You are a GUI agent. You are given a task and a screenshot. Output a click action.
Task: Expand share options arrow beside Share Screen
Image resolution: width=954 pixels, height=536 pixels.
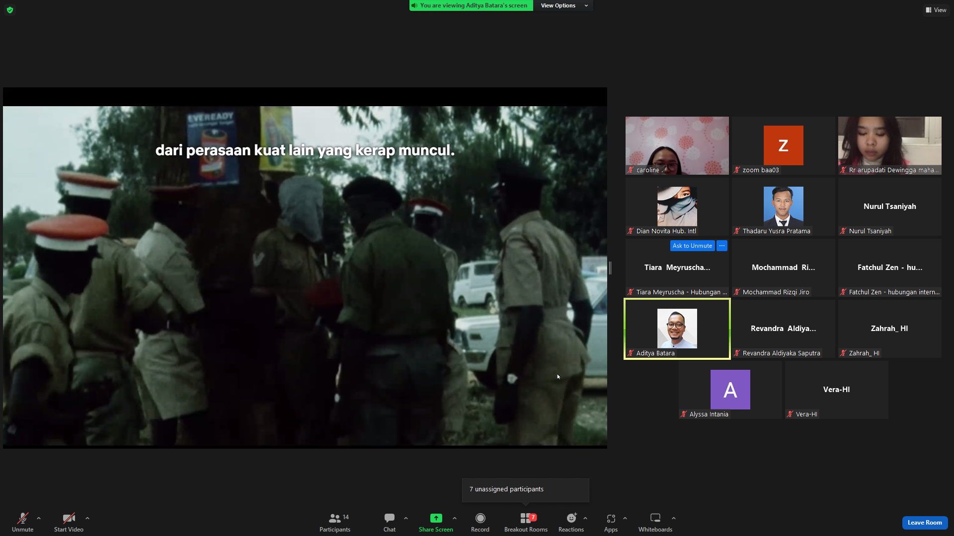pyautogui.click(x=455, y=518)
